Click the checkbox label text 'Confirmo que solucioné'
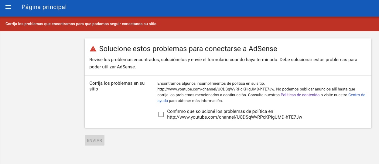 coord(234,114)
